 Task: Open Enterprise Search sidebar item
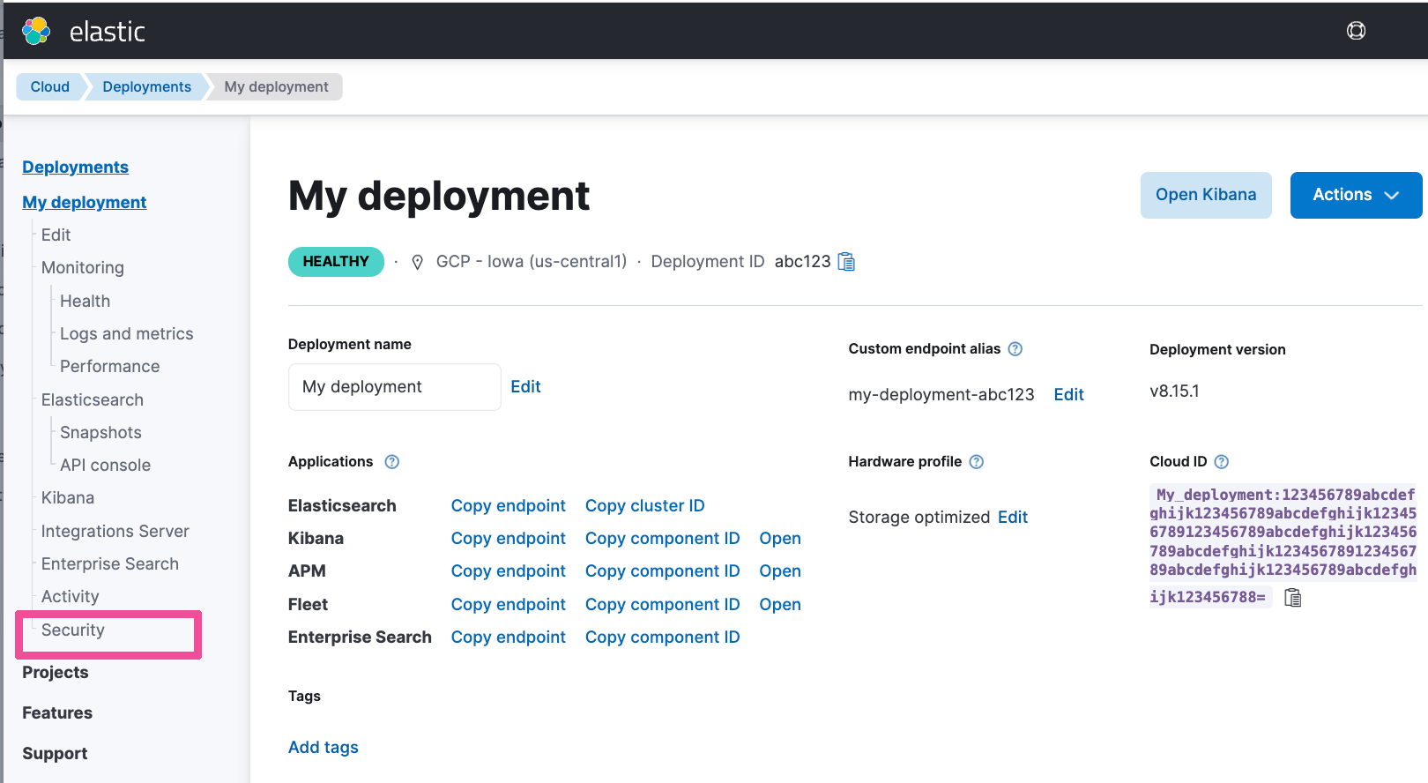(109, 564)
